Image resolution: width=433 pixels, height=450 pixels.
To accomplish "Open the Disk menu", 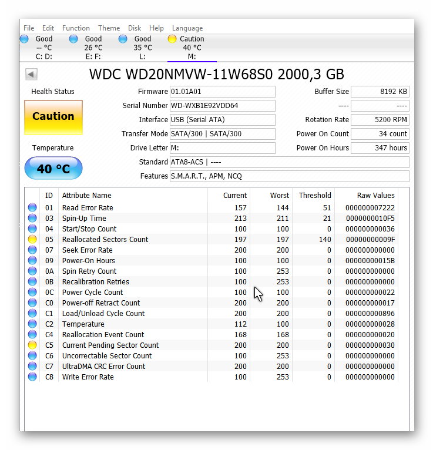I will (135, 28).
